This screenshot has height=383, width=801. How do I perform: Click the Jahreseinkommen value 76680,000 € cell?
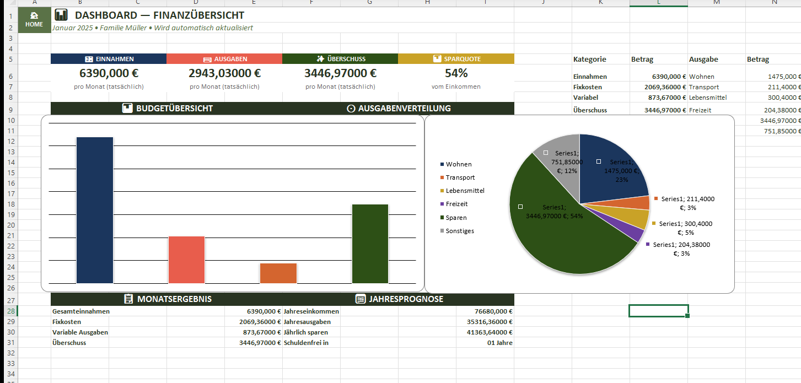(x=484, y=311)
